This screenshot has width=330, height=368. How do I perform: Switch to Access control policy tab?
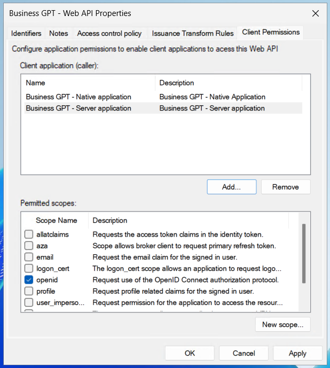point(109,33)
